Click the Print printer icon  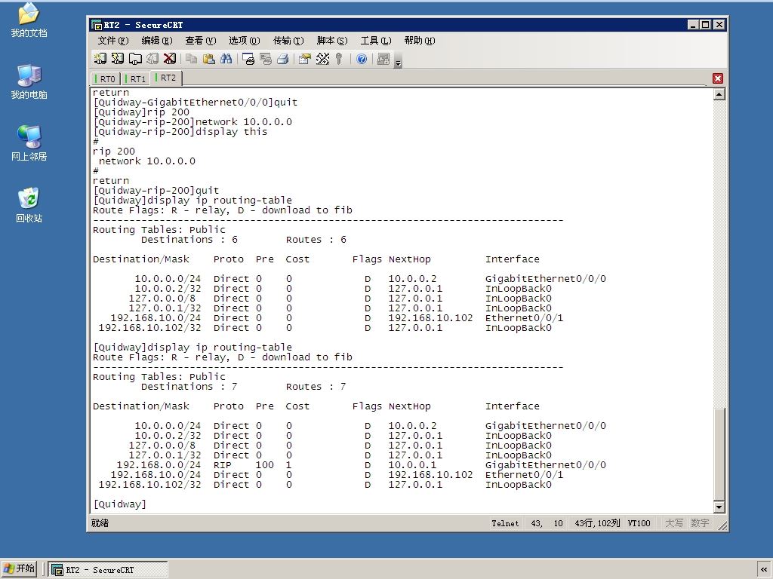(283, 59)
